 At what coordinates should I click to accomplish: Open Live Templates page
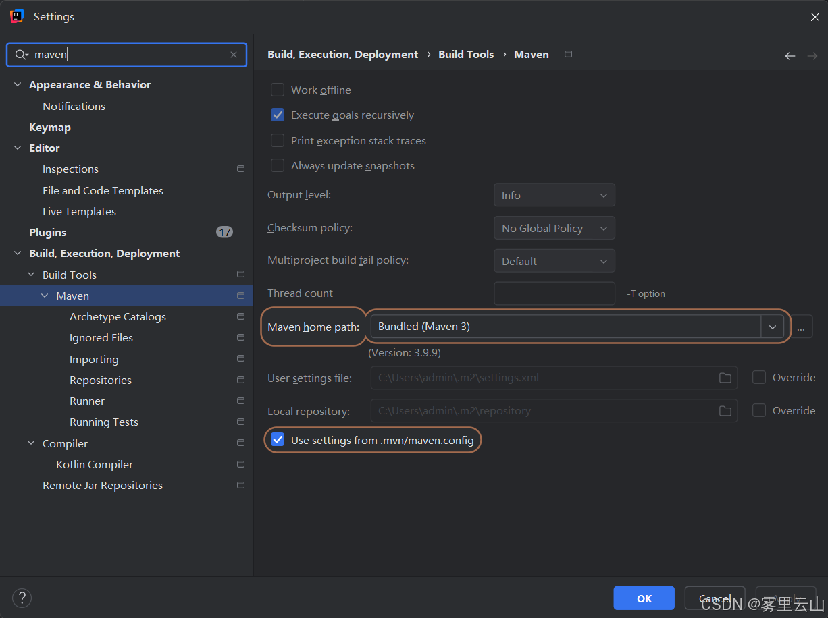79,211
